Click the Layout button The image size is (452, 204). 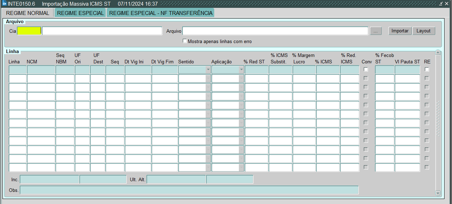424,31
